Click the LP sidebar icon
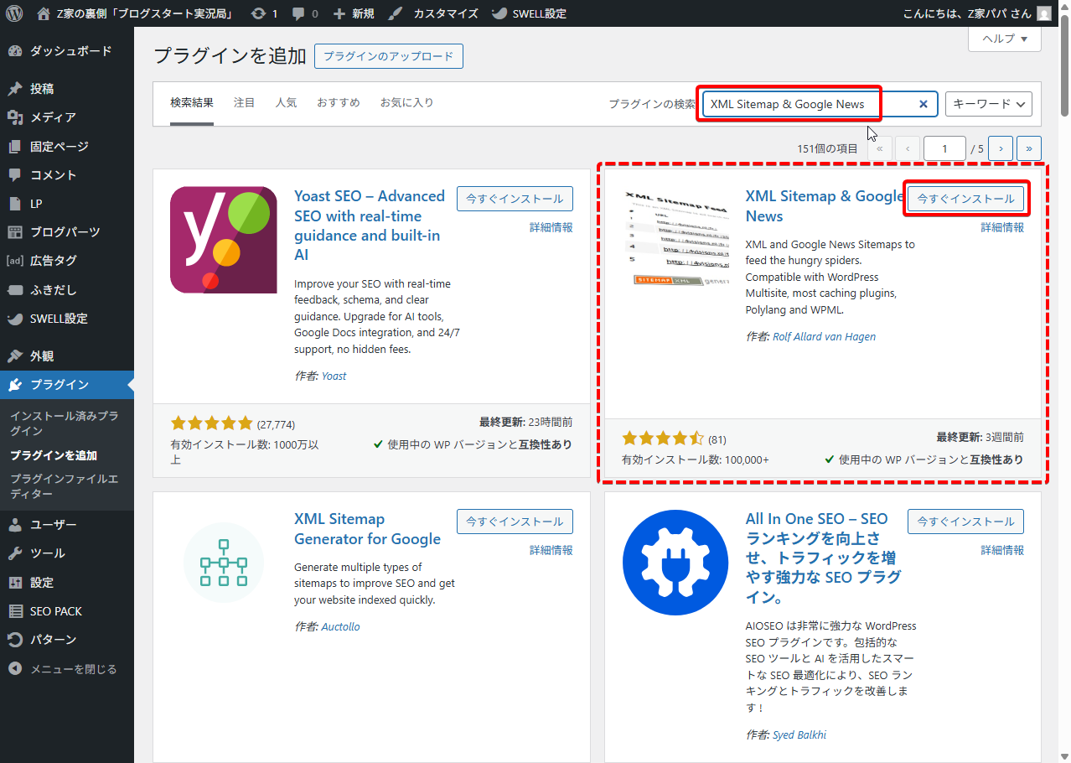This screenshot has width=1071, height=763. click(x=15, y=204)
